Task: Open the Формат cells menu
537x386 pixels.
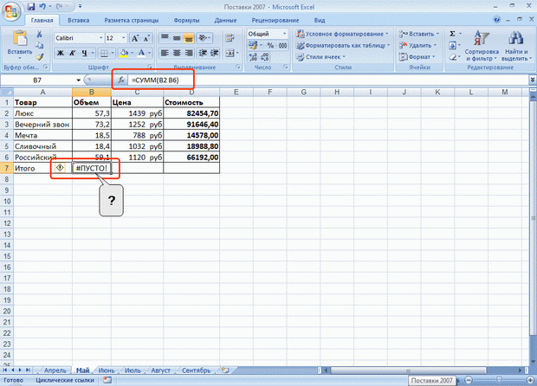Action: point(417,57)
